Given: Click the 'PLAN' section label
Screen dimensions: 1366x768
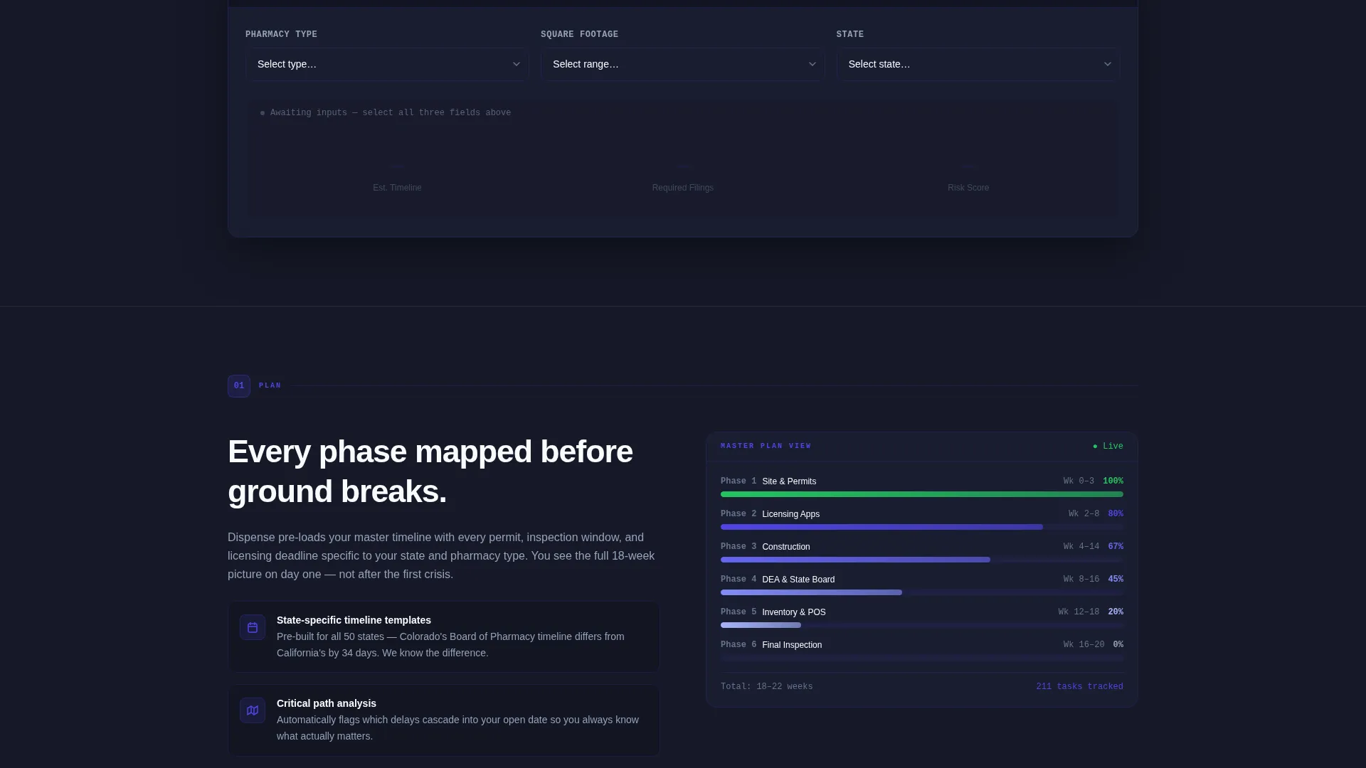Looking at the screenshot, I should [x=270, y=386].
